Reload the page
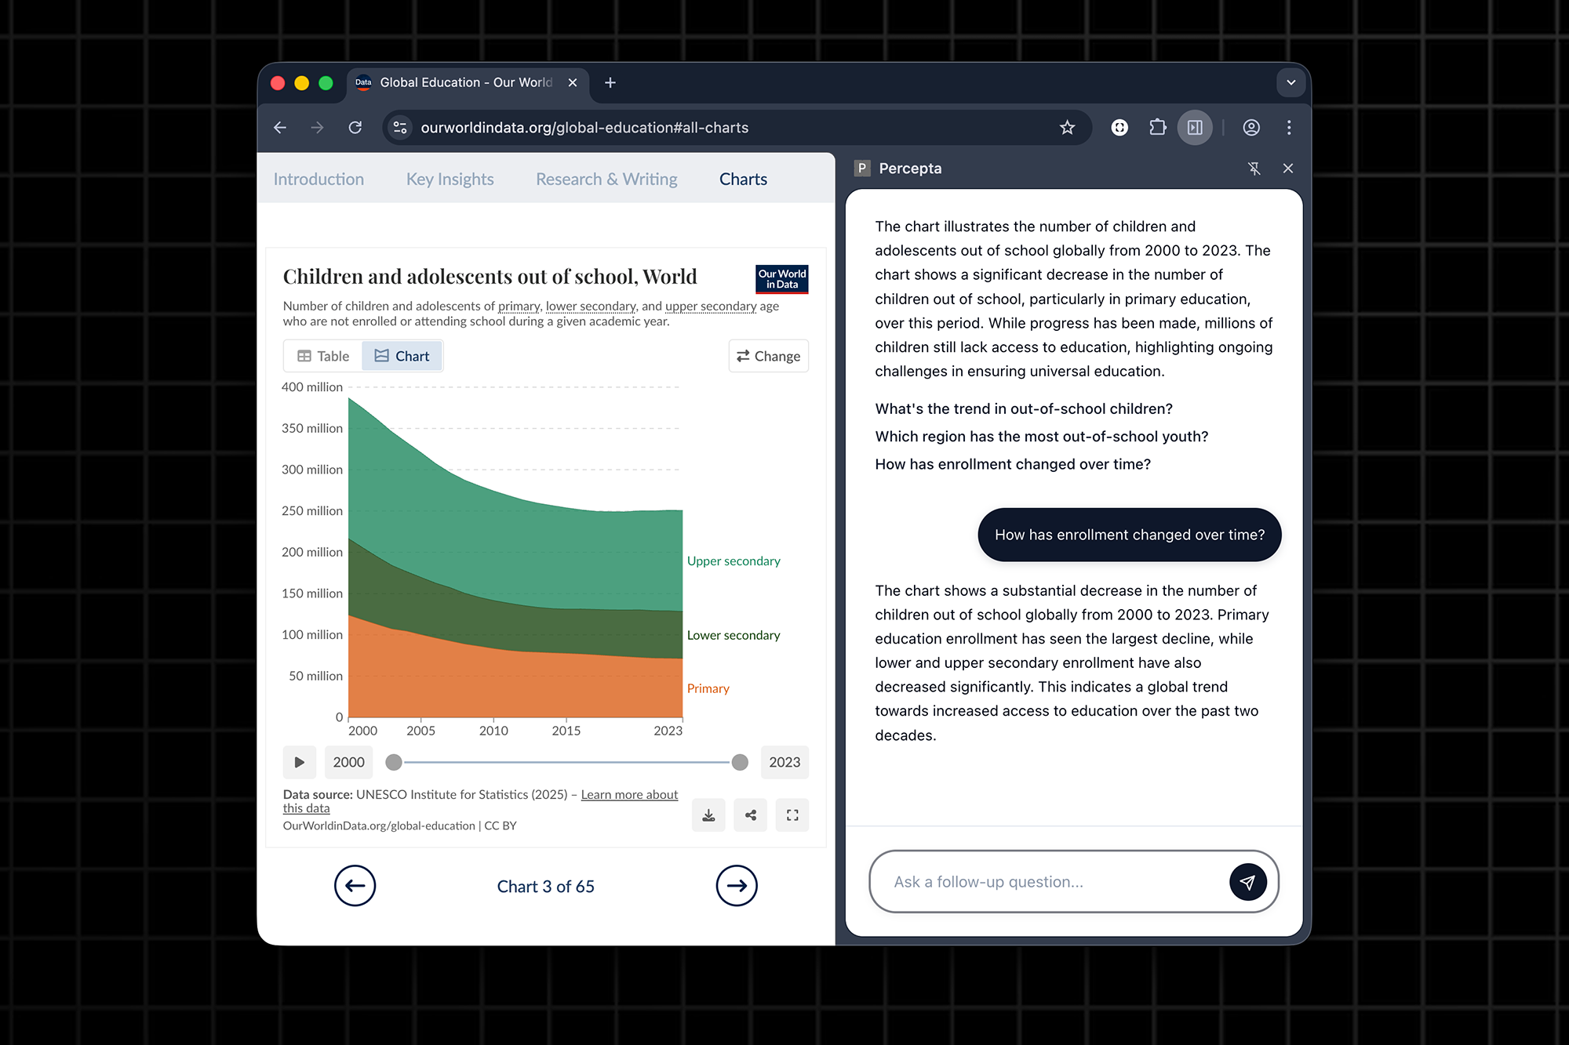 point(355,128)
